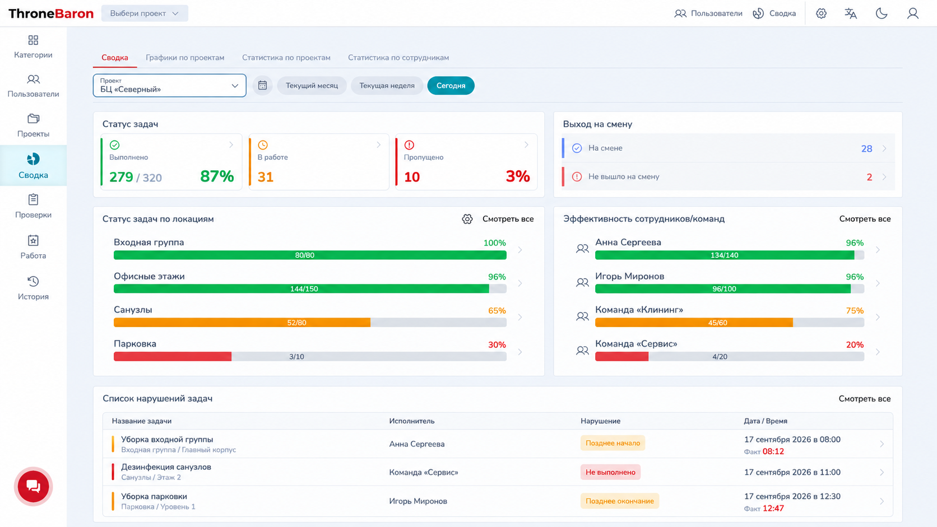The width and height of the screenshot is (937, 527).
Task: Open the calendar date picker icon
Action: [262, 86]
